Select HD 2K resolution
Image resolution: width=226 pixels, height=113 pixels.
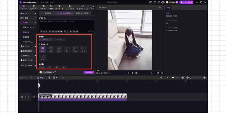coord(45,40)
